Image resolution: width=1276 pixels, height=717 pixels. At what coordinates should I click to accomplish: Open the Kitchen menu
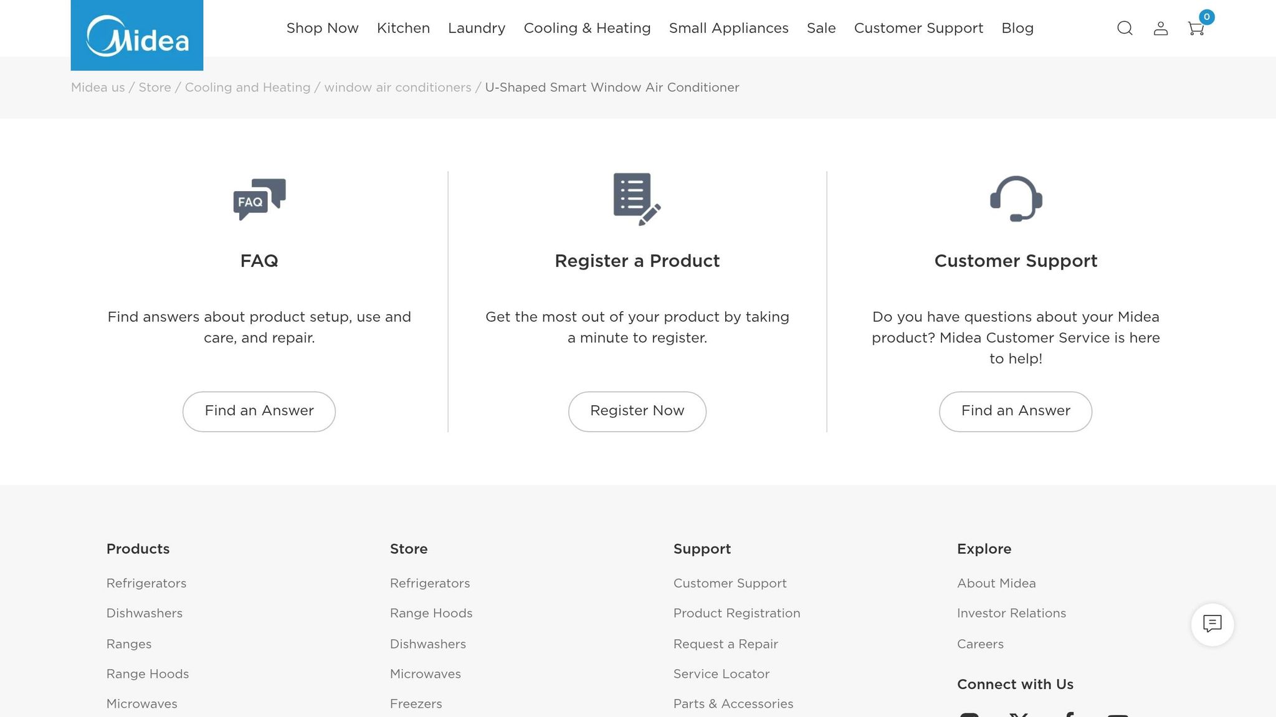[403, 29]
